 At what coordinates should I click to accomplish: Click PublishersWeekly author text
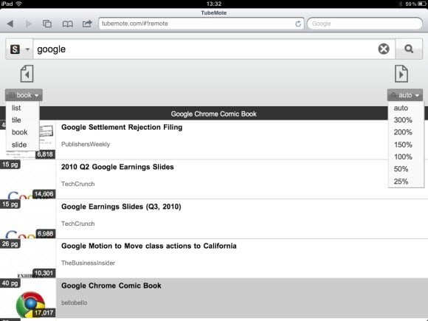tap(86, 145)
